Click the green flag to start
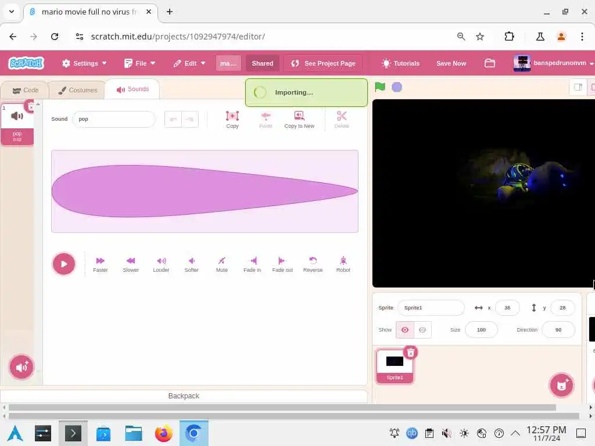 point(380,87)
